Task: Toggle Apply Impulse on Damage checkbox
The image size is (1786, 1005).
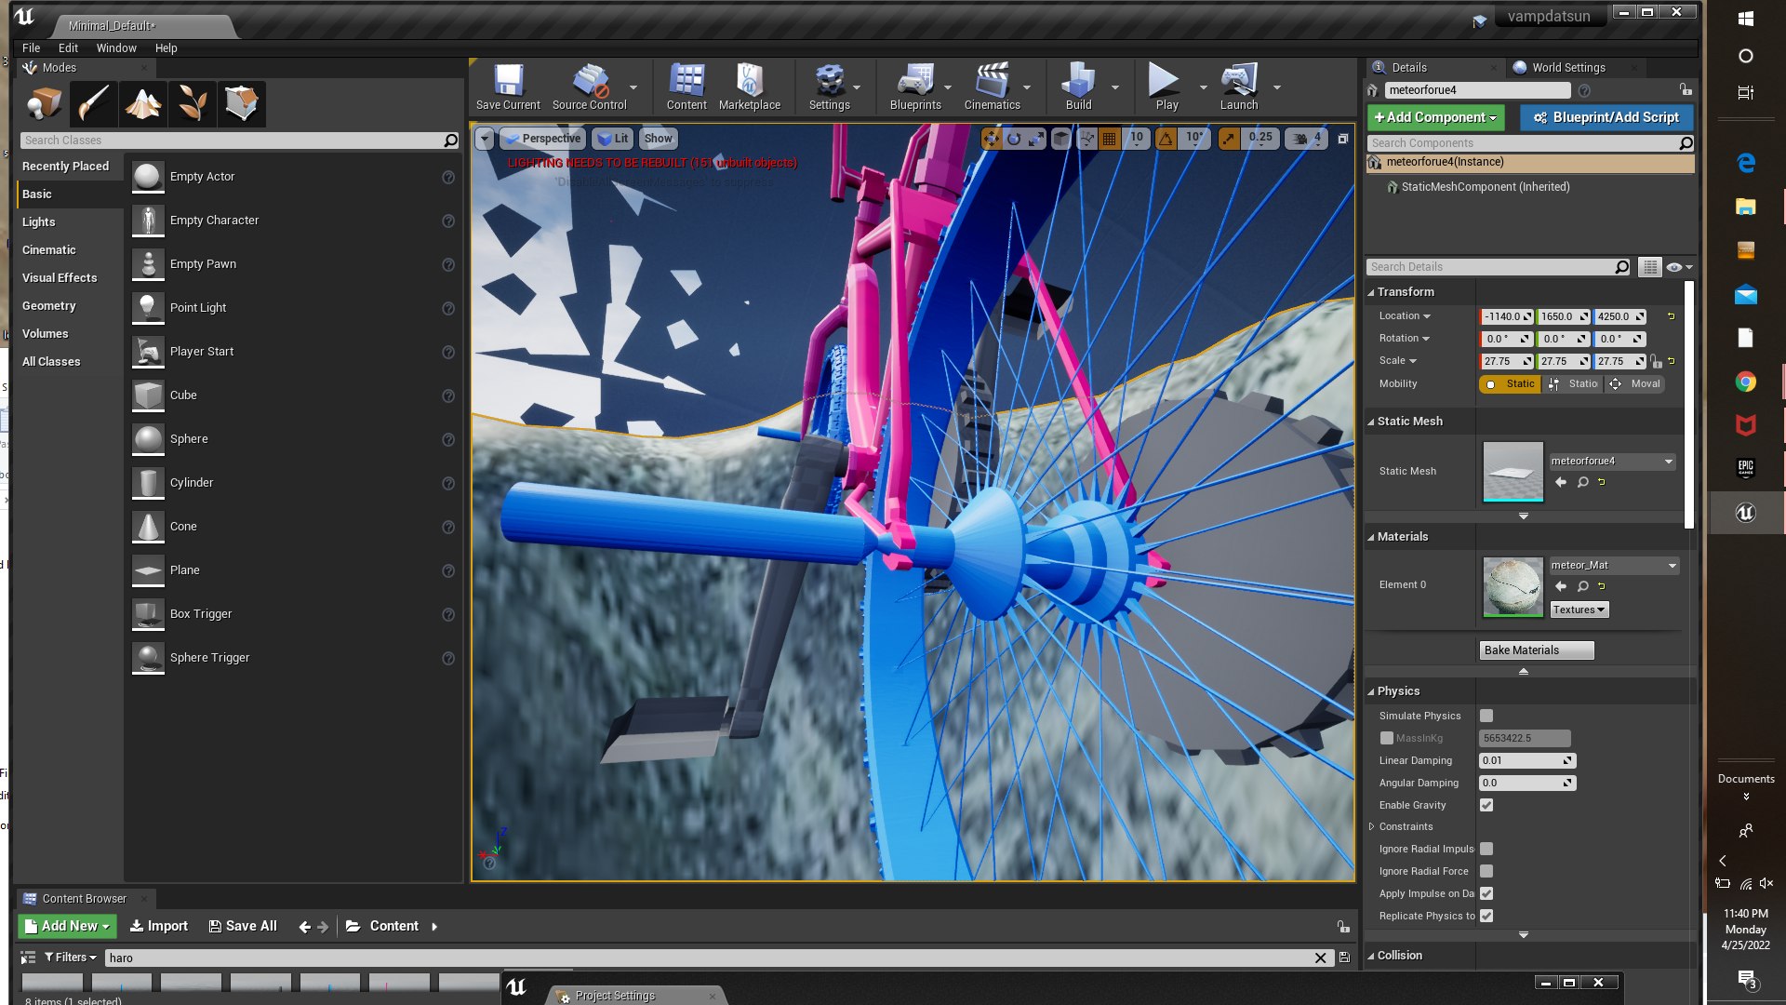Action: tap(1486, 893)
